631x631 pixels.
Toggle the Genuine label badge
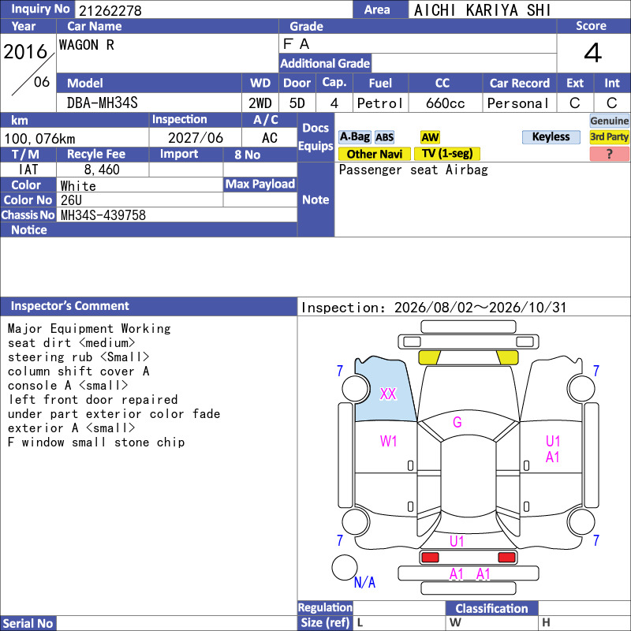(609, 121)
